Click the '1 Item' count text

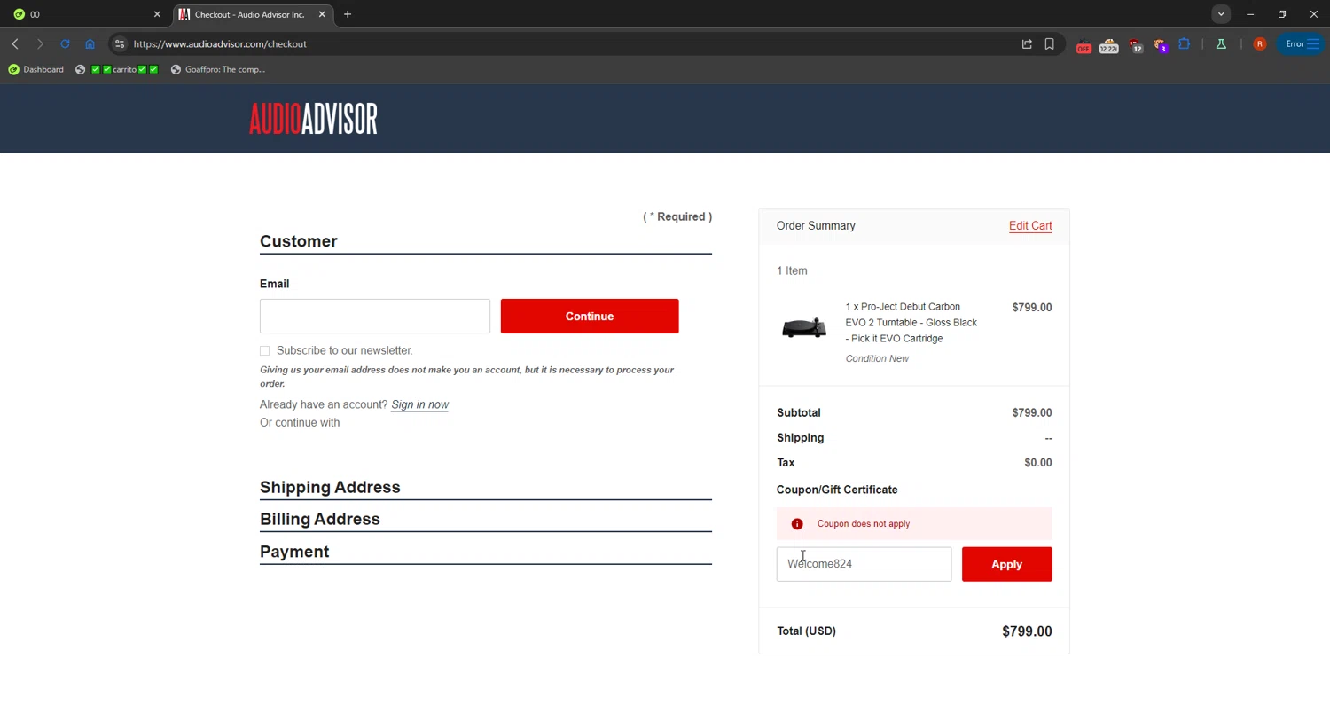coord(792,270)
